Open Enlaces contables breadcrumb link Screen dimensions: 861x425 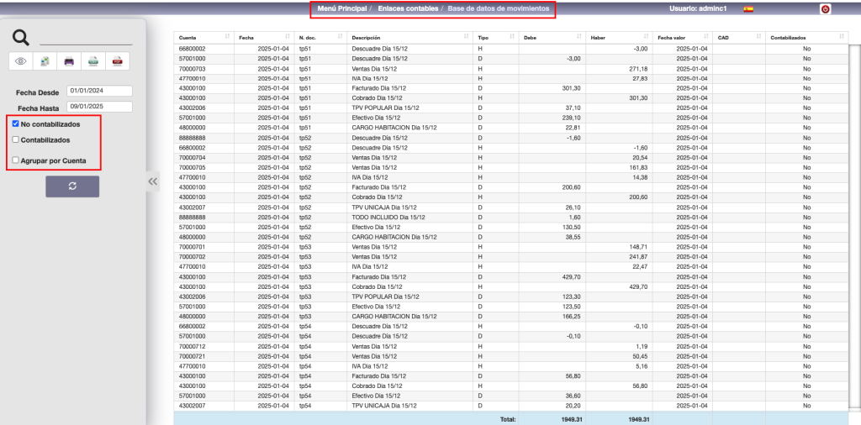coord(408,8)
